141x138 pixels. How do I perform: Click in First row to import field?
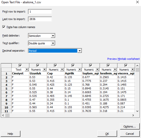pyautogui.click(x=40, y=12)
